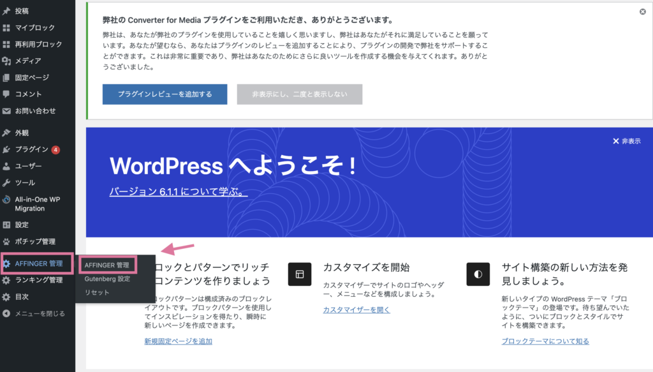
Task: Click the paw icon beside ポチップ管理
Action: 6,242
